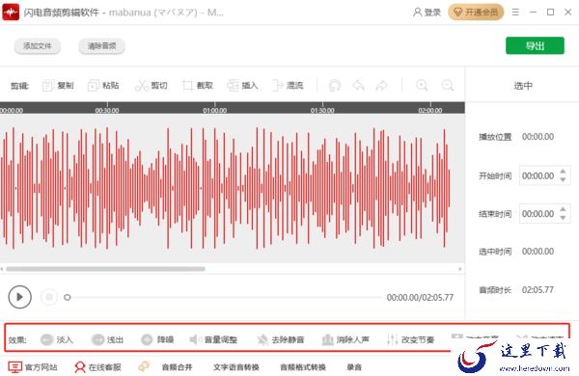Open the 录音 recording tool
The height and width of the screenshot is (376, 579).
(354, 367)
